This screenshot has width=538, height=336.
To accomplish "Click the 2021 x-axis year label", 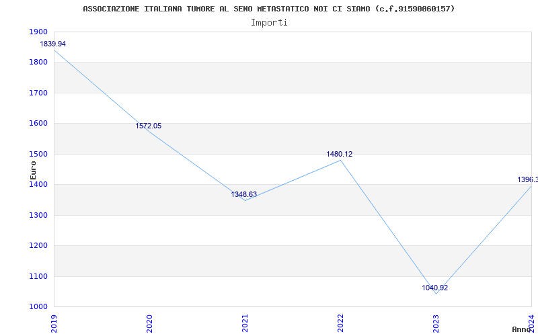I will (x=245, y=323).
